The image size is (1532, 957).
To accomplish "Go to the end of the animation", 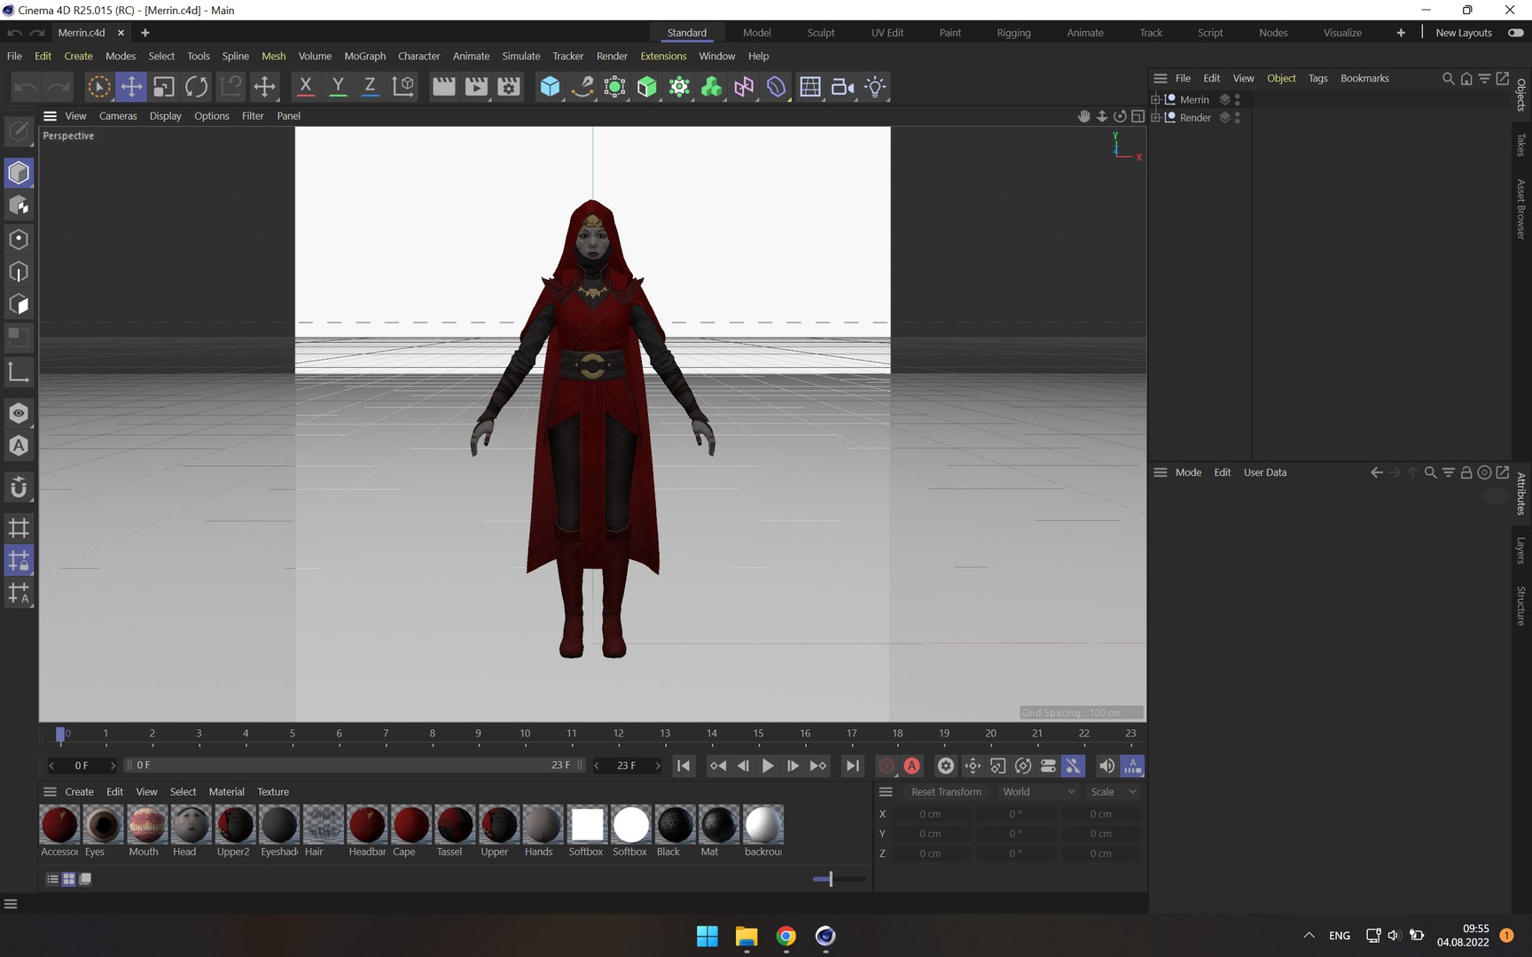I will click(852, 766).
